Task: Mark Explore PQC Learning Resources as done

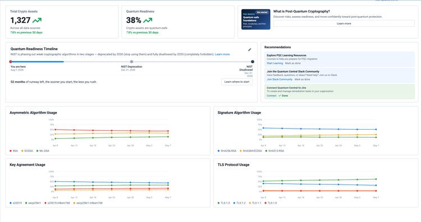Action: [292, 63]
